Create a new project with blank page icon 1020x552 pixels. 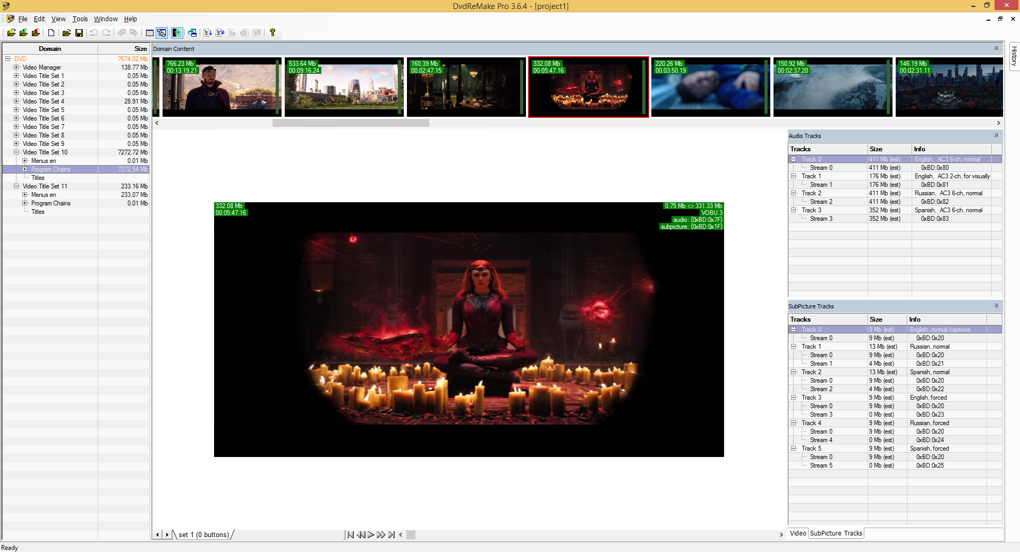(51, 33)
